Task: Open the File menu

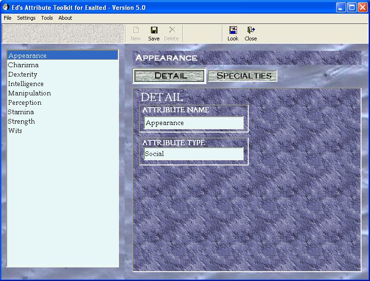Action: [x=8, y=18]
